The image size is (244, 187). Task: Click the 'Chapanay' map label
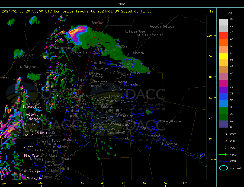coord(115,96)
